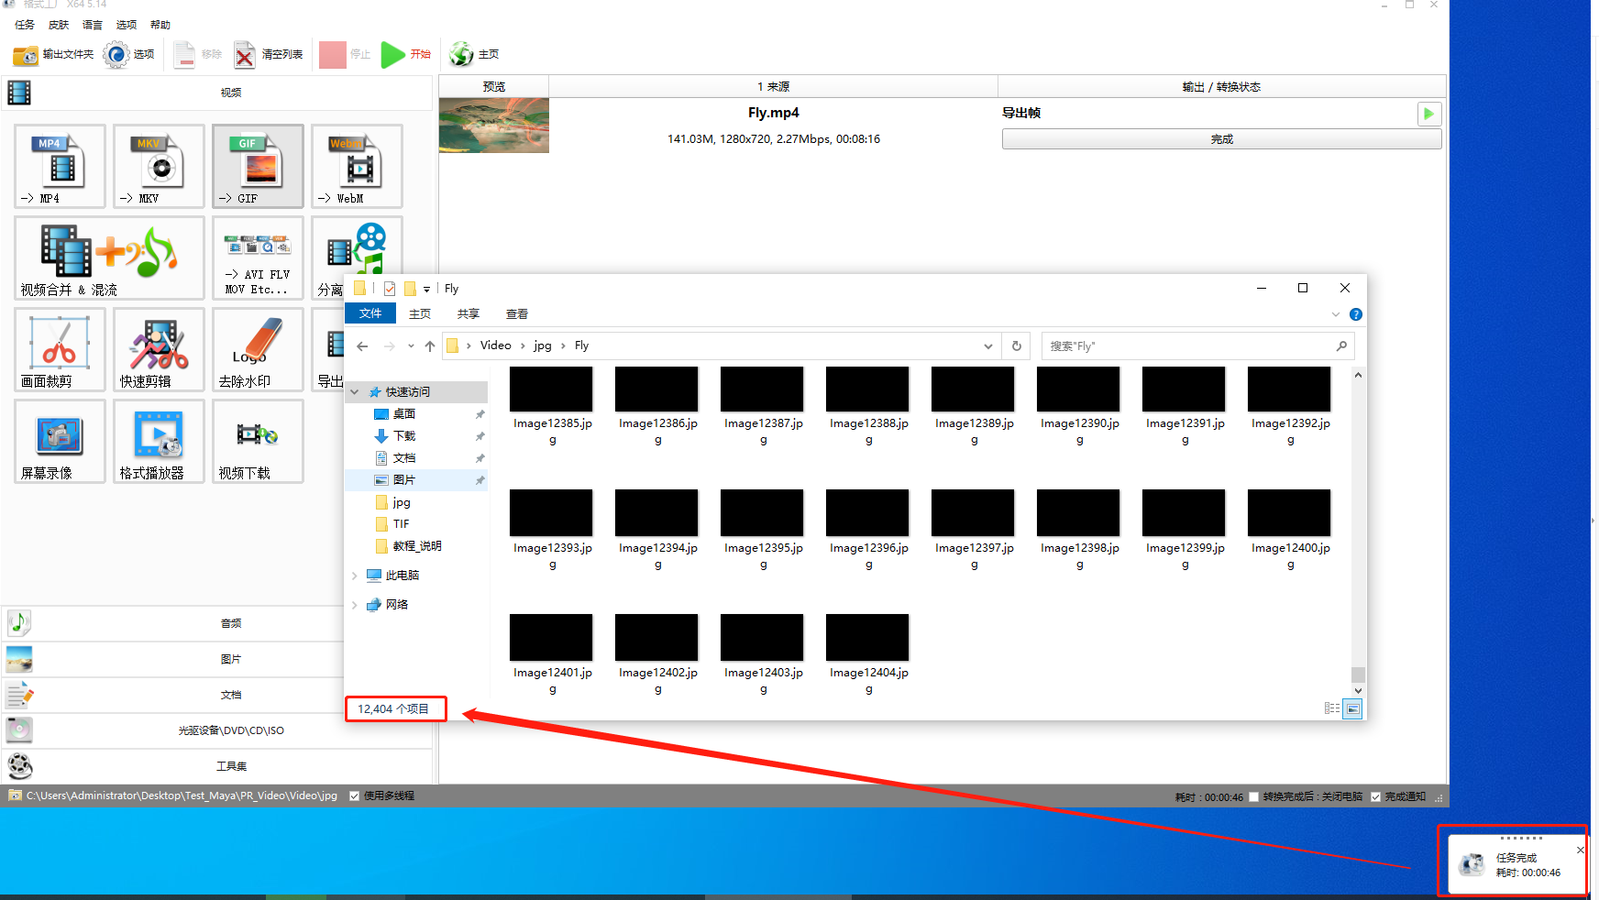1599x900 pixels.
Task: Open the quick clip tool
Action: [160, 349]
